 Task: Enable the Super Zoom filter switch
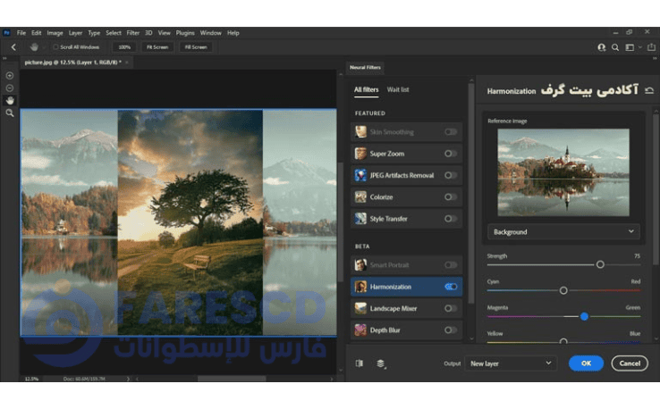point(451,154)
